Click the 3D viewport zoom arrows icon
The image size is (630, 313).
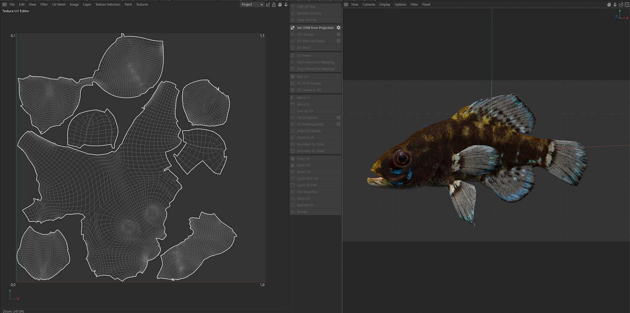[615, 5]
